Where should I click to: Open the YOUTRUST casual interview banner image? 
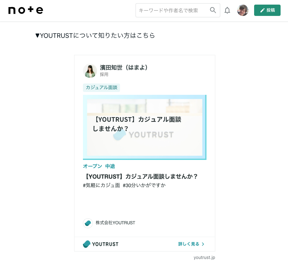tap(145, 127)
